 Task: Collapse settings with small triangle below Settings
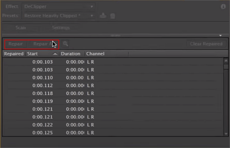(x=220, y=35)
